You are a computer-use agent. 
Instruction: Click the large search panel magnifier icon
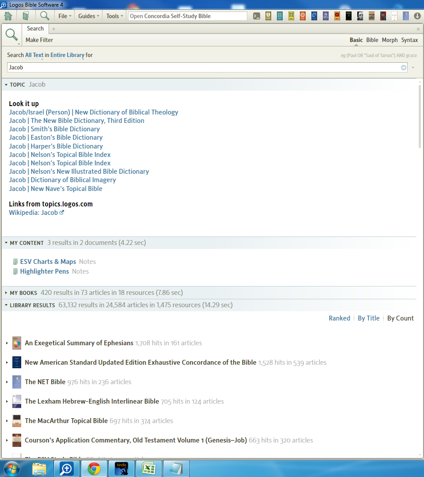tap(11, 34)
